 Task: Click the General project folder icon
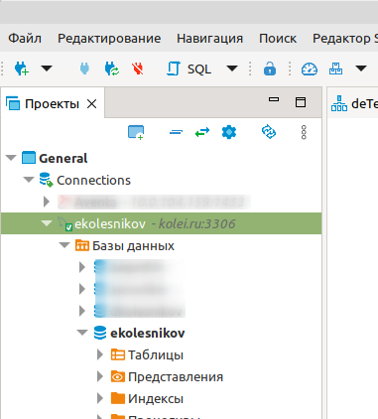[x=29, y=158]
